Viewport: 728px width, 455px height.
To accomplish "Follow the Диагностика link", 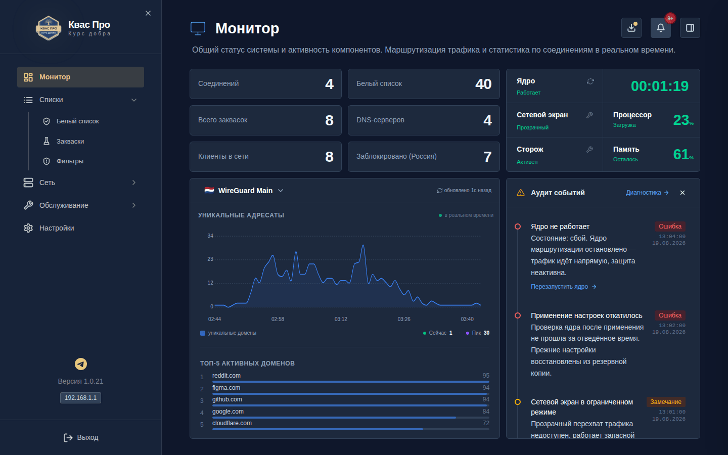I will [x=647, y=193].
